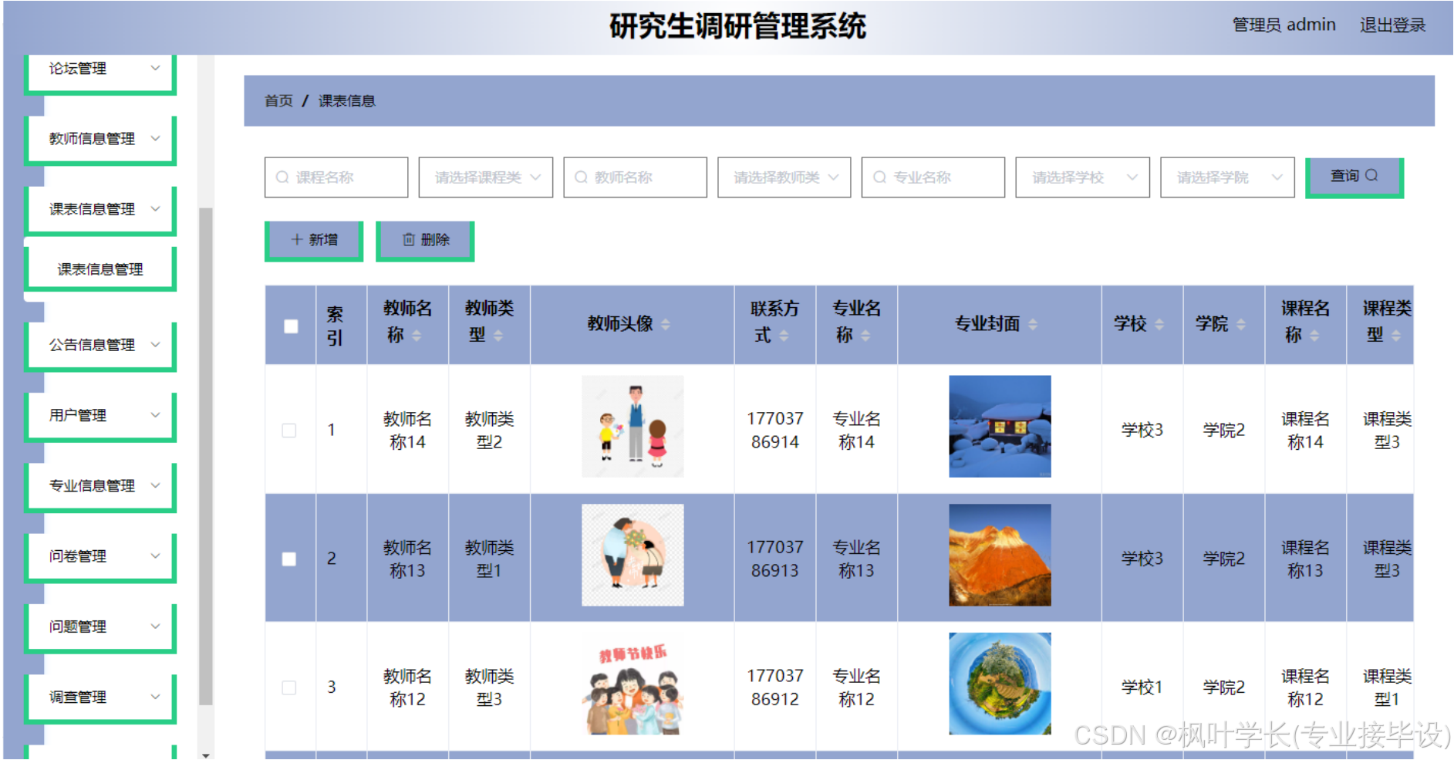
Task: Open the 请选择学院 dropdown
Action: coord(1227,177)
